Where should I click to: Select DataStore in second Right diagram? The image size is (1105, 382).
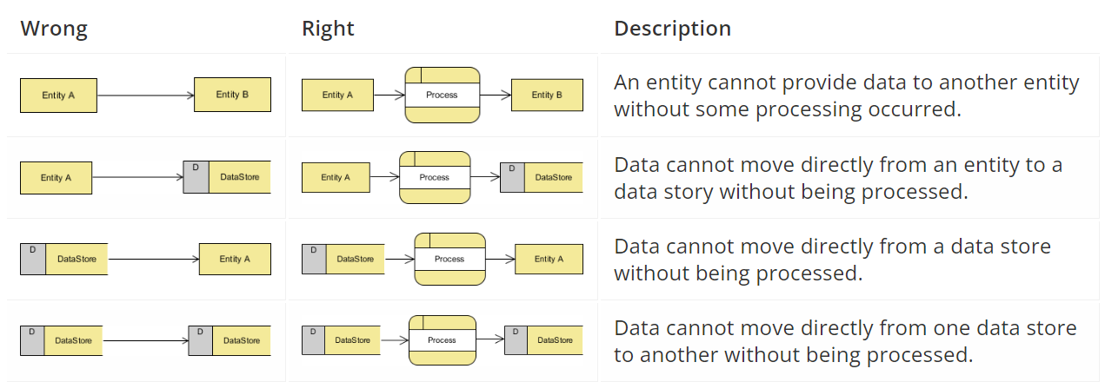(x=542, y=177)
